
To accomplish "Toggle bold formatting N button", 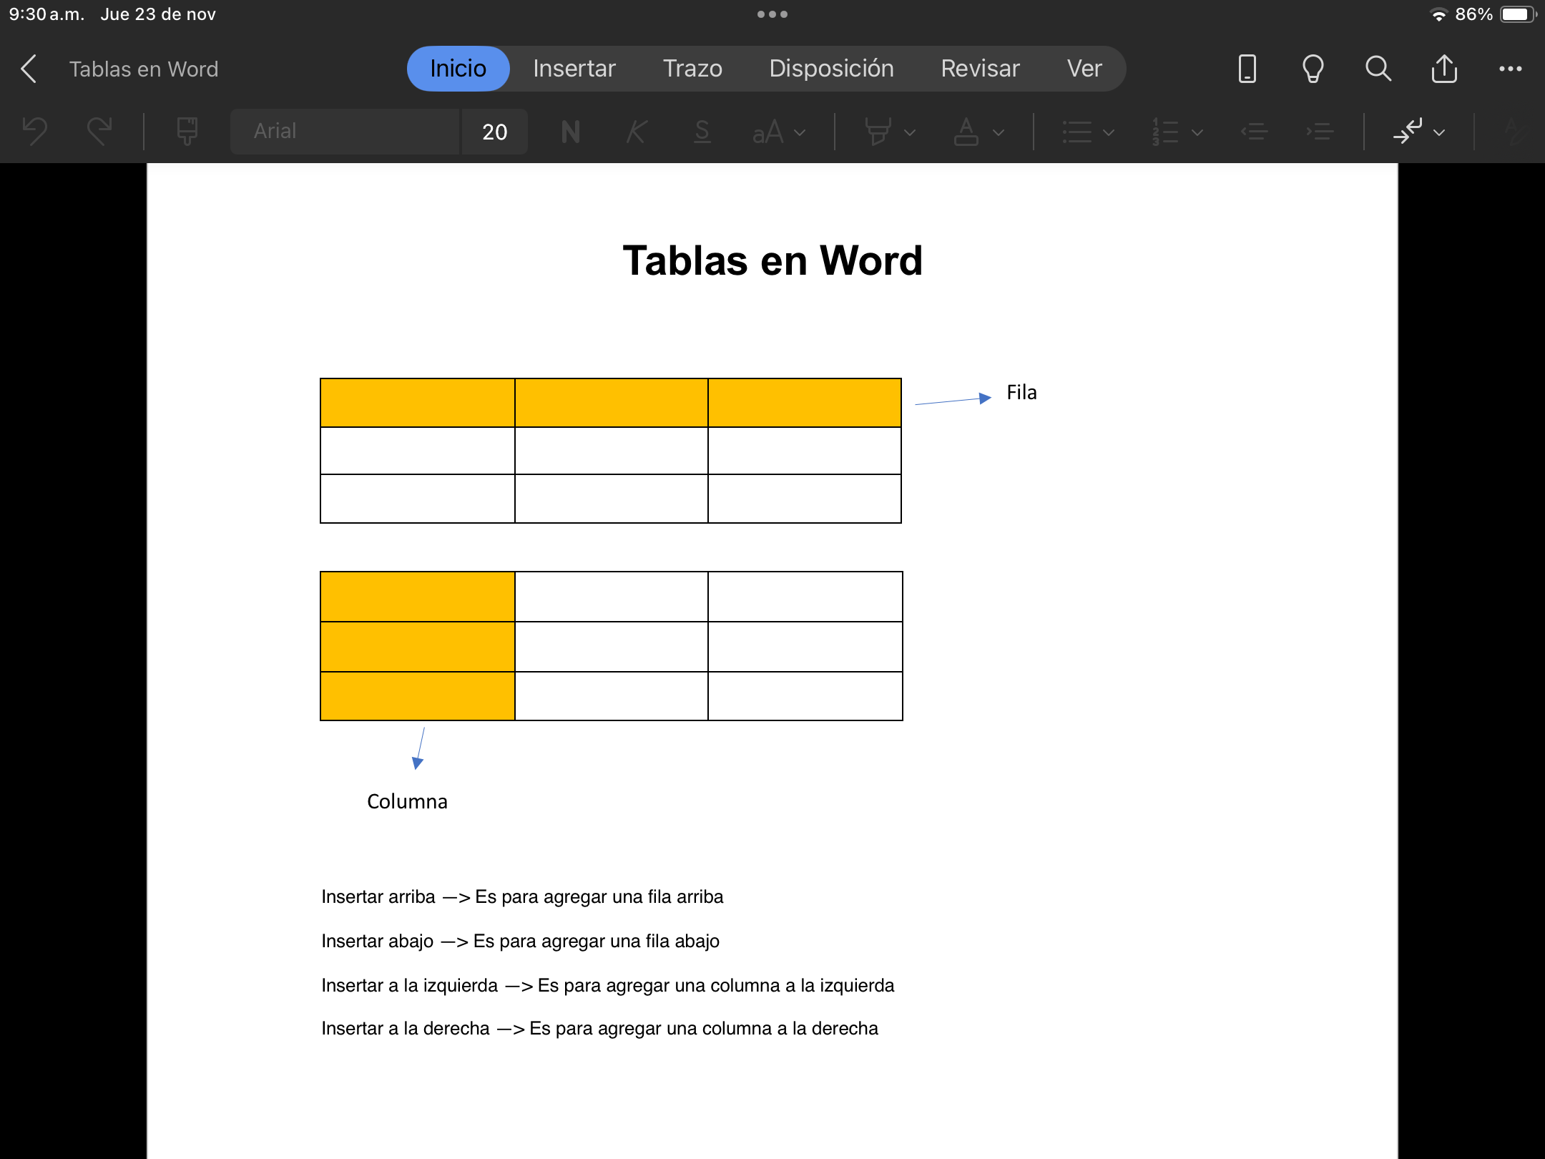I will click(x=570, y=132).
